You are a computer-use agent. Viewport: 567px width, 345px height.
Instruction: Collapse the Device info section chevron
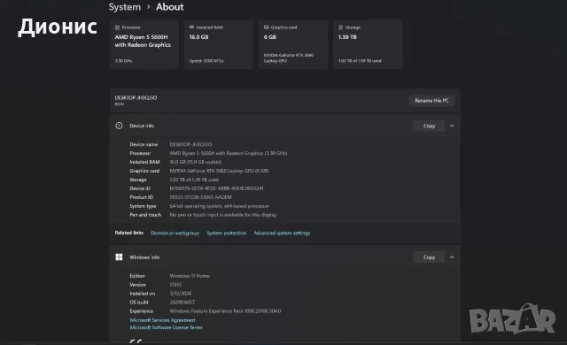452,126
